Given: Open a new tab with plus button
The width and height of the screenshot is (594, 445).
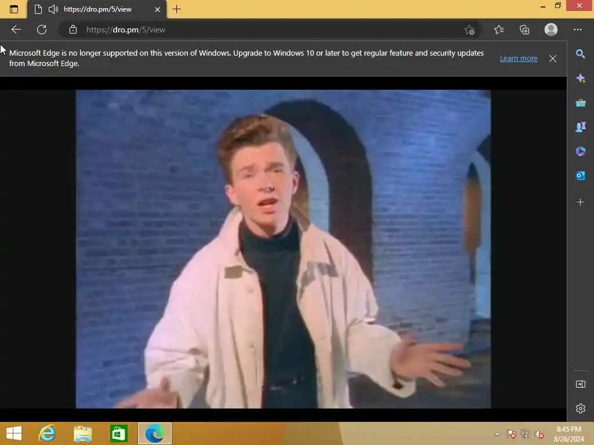Looking at the screenshot, I should pyautogui.click(x=176, y=9).
